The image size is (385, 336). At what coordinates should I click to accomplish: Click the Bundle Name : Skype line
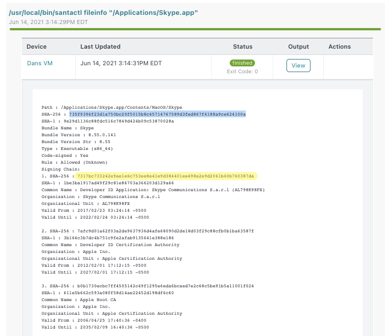tap(68, 128)
